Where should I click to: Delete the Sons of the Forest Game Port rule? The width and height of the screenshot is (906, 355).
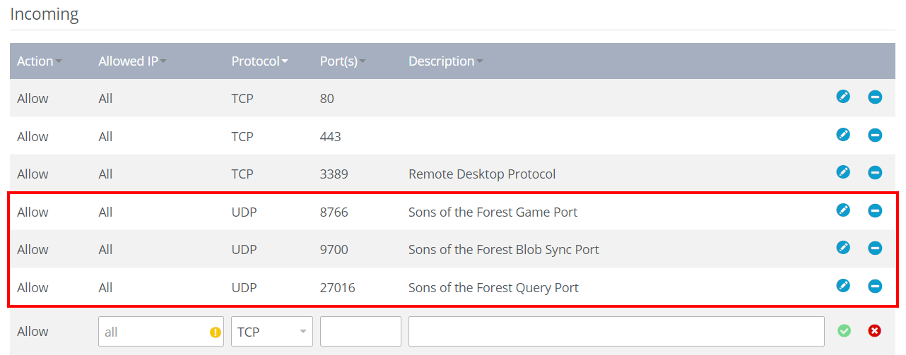[875, 210]
